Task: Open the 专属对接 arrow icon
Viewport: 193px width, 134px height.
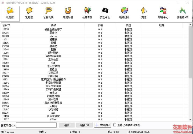Action: 68,10
